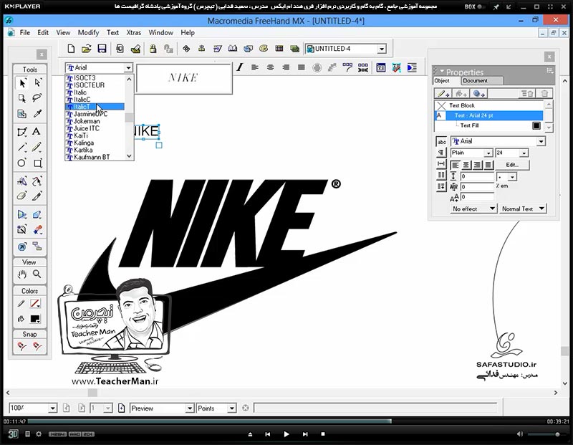573x445 pixels.
Task: Open the Modify menu
Action: tap(88, 32)
